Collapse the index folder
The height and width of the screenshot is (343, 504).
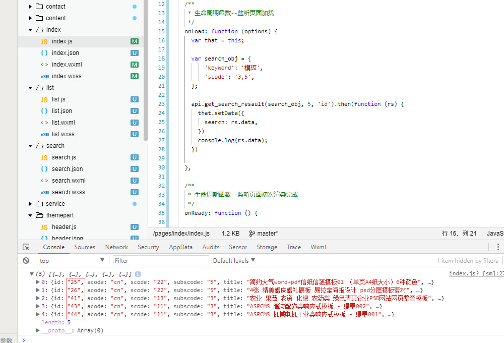pos(31,30)
